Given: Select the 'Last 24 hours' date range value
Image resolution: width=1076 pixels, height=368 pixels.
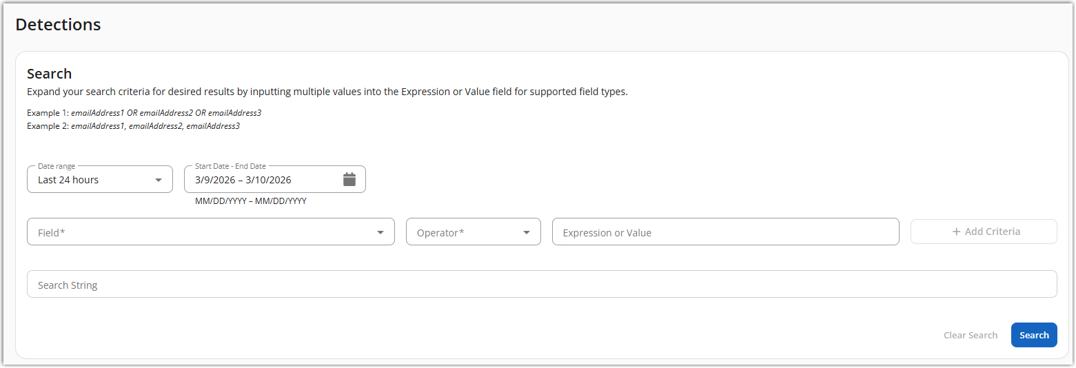Looking at the screenshot, I should click(x=68, y=180).
